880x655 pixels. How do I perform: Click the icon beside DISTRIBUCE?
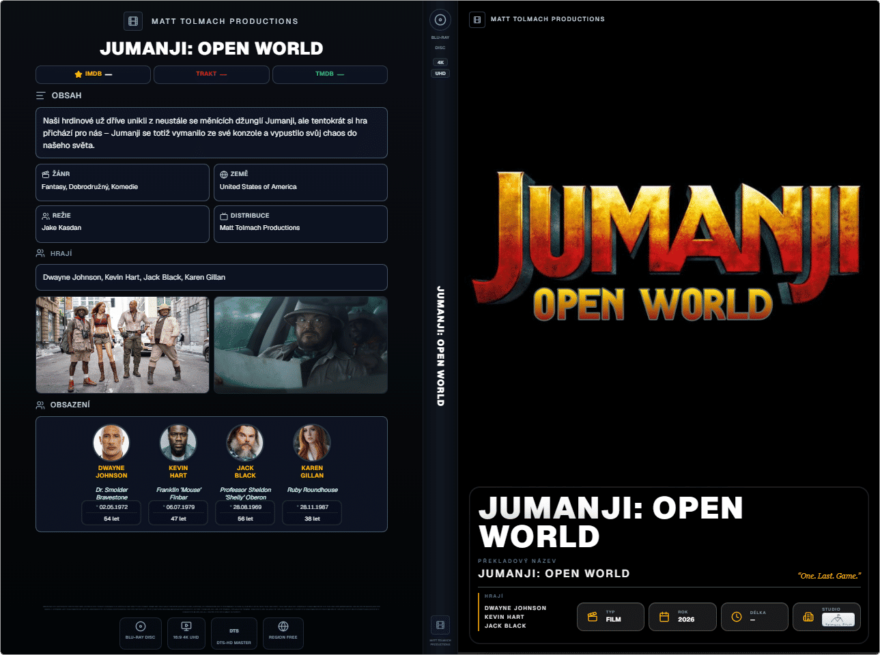tap(224, 216)
